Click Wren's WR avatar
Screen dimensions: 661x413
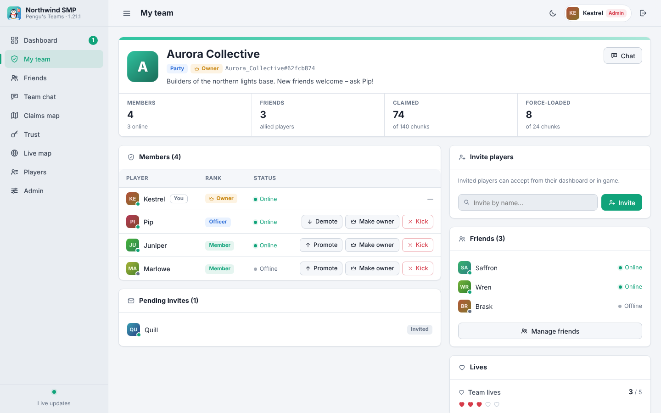[465, 287]
